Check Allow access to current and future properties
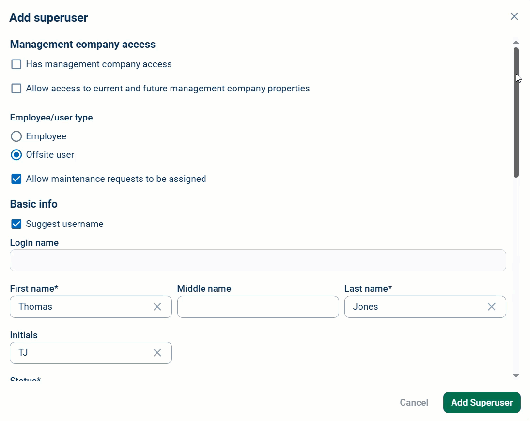This screenshot has height=421, width=530. point(16,89)
